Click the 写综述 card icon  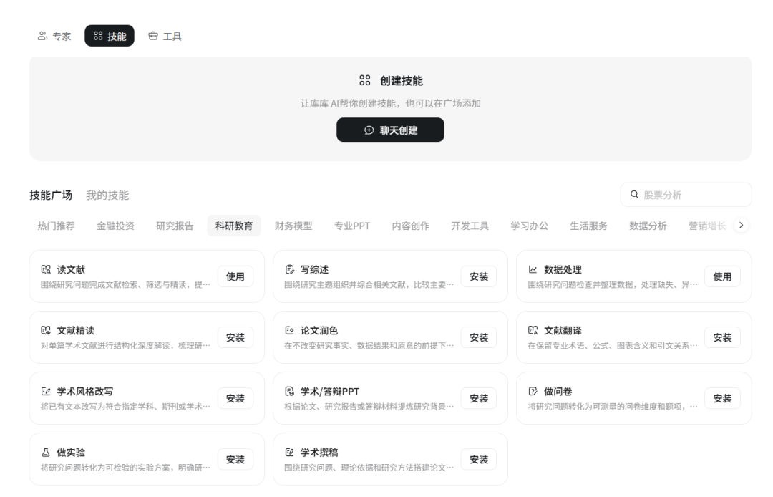click(x=289, y=269)
